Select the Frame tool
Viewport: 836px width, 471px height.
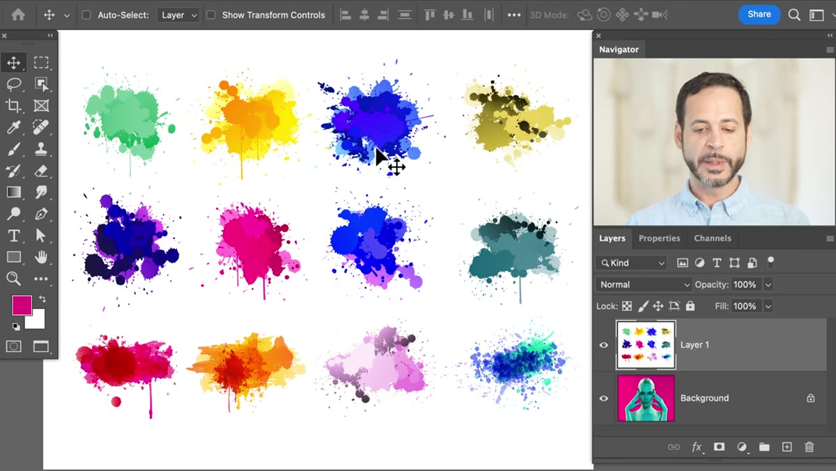coord(41,106)
